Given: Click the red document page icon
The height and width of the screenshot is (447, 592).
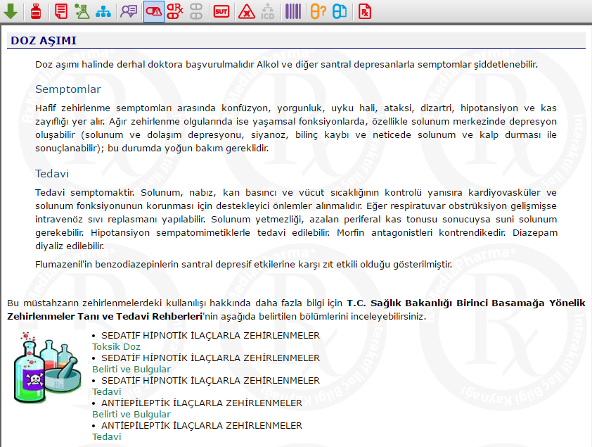Looking at the screenshot, I should pyautogui.click(x=62, y=11).
